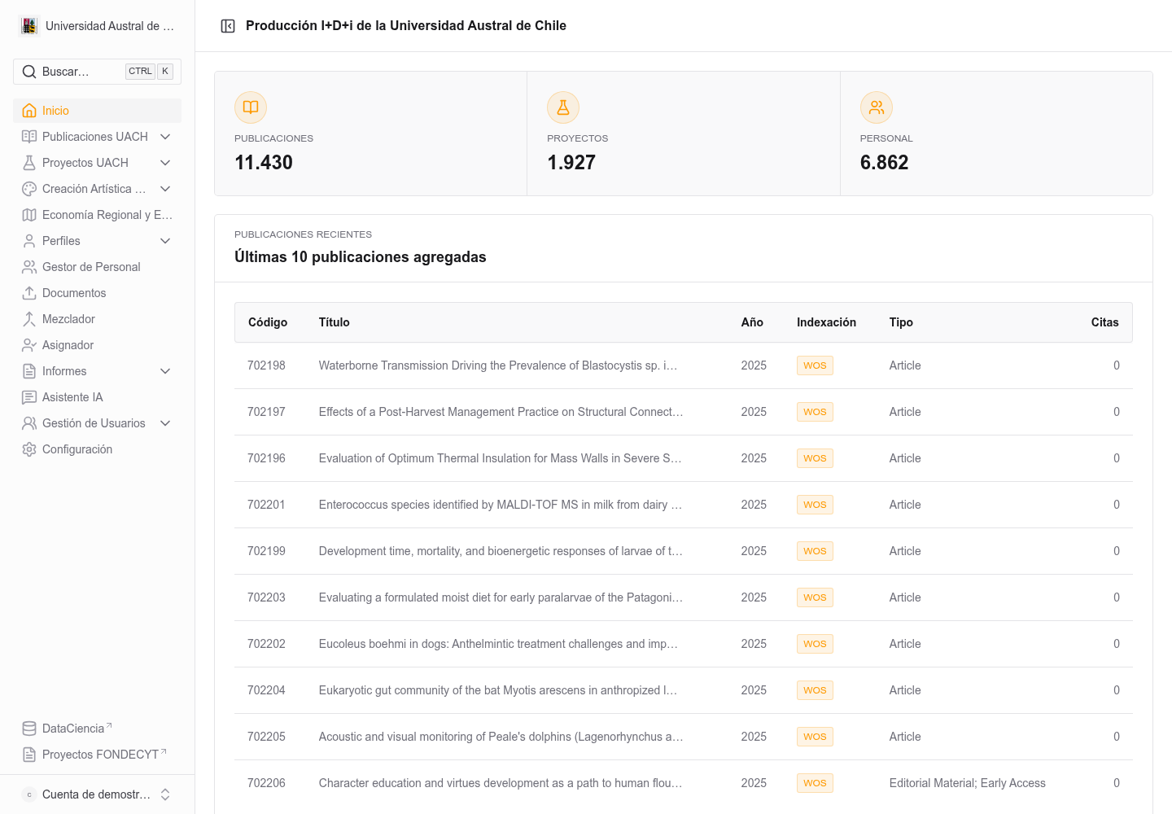Viewport: 1172px width, 814px height.
Task: Click the DataCiencia database icon
Action: (x=29, y=729)
